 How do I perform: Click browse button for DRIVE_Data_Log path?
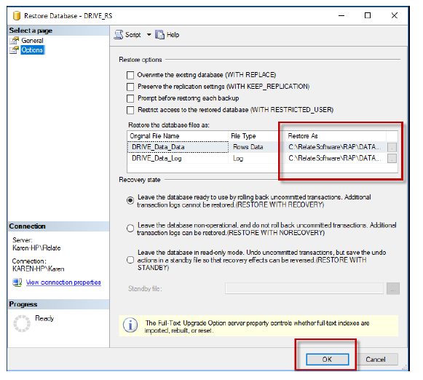tap(392, 158)
